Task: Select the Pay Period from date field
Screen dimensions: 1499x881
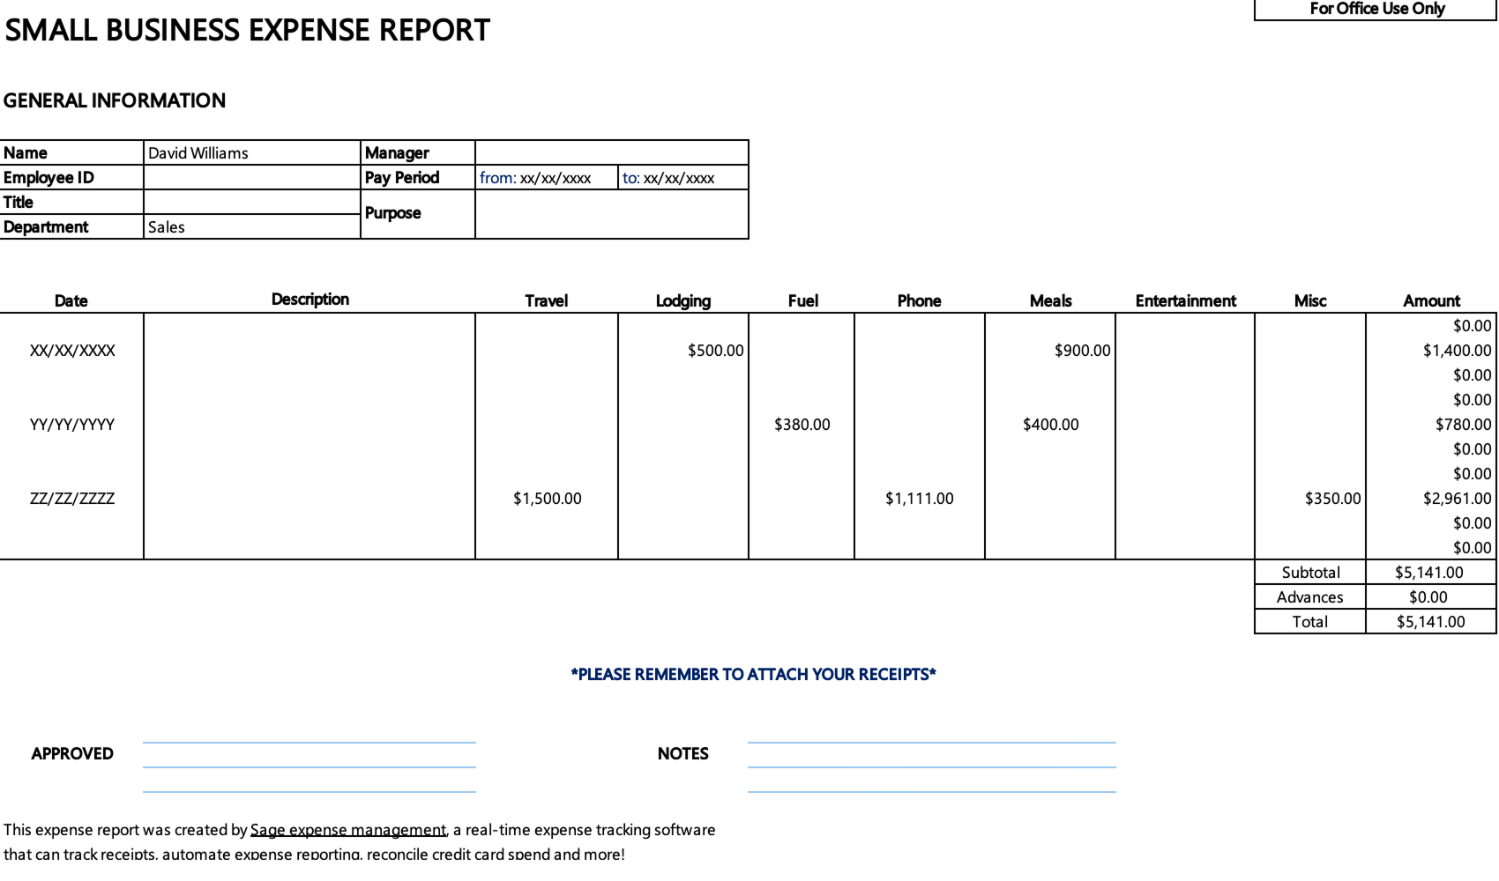Action: (547, 177)
